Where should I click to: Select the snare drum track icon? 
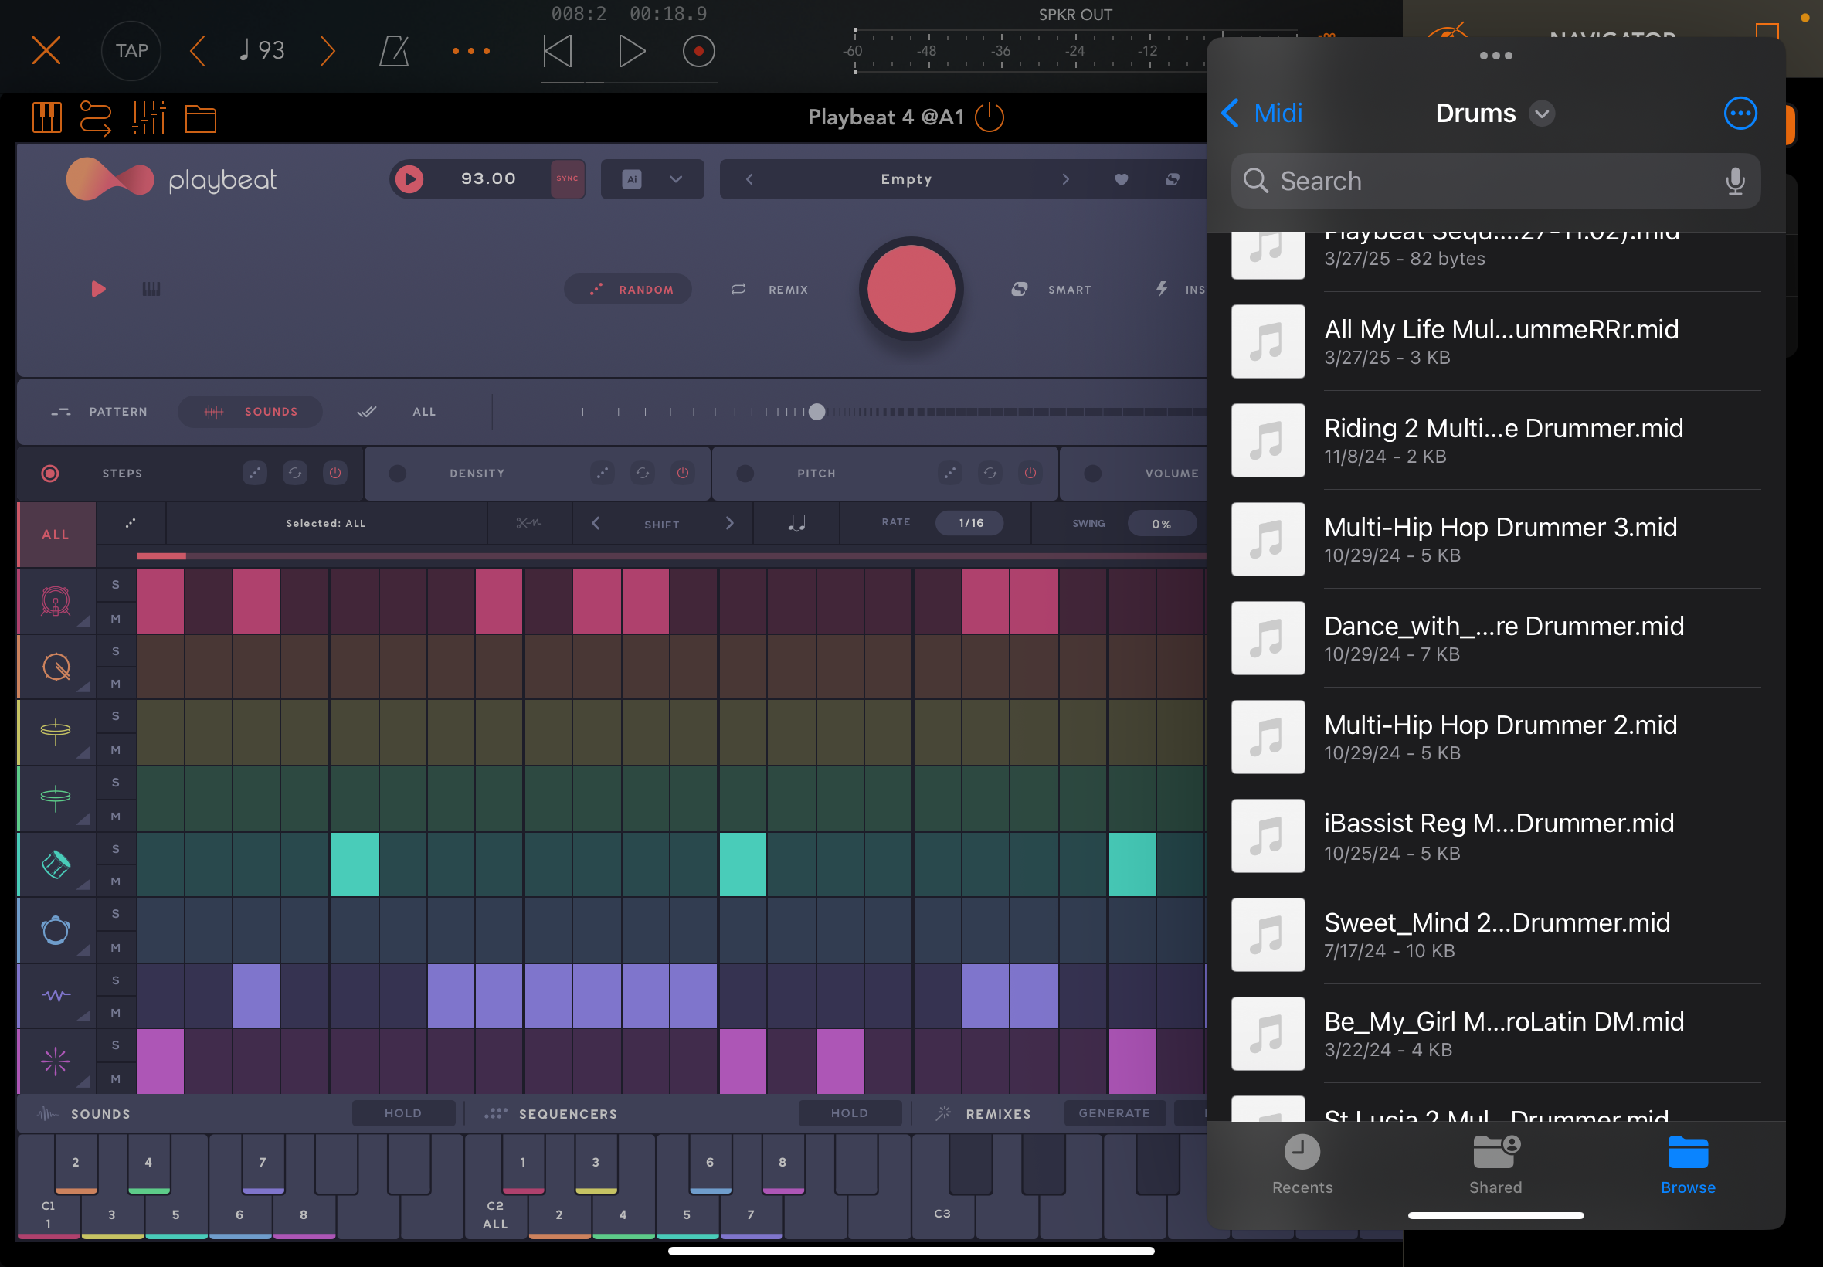(56, 667)
